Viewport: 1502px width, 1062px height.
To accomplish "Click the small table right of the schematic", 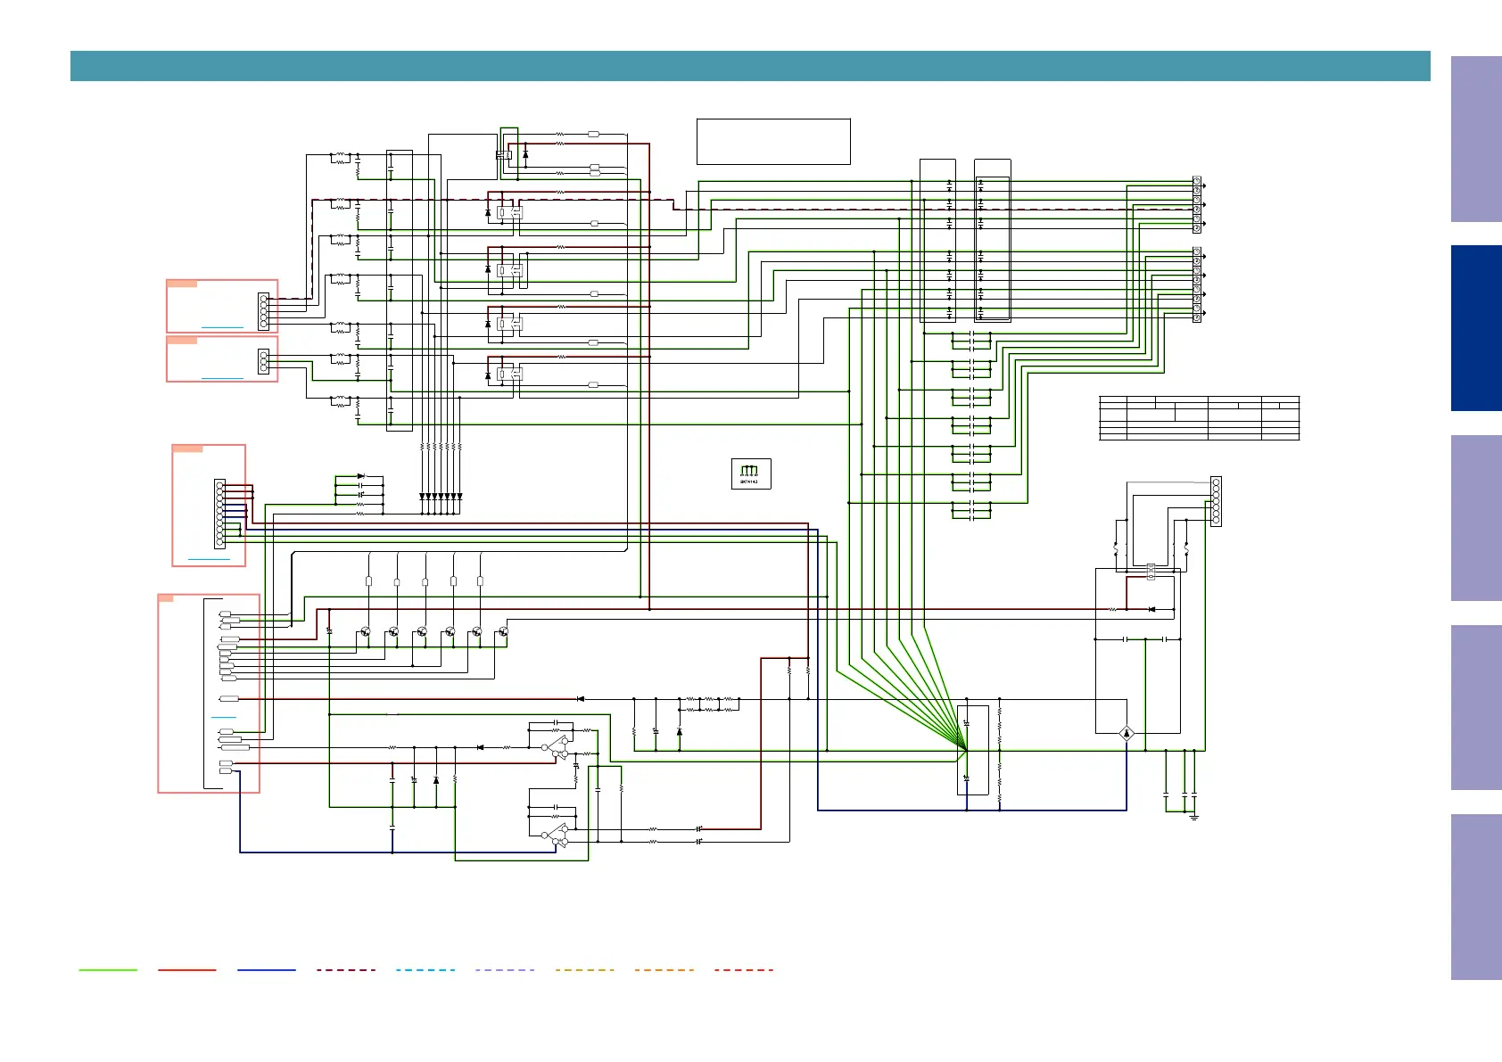I will pos(1200,418).
